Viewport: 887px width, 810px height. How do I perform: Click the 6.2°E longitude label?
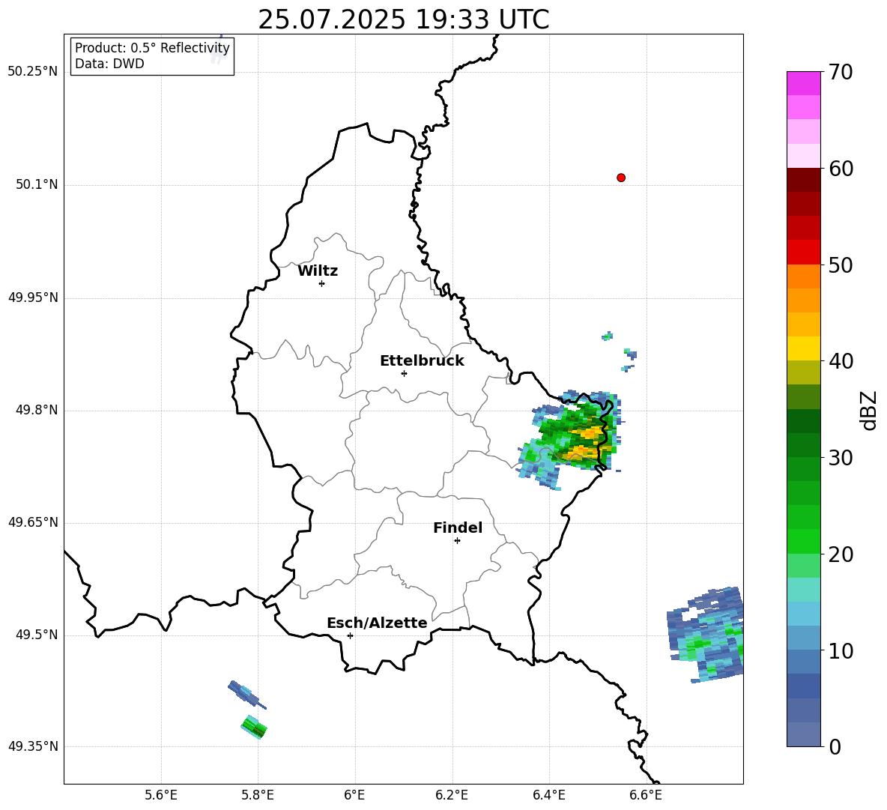pyautogui.click(x=452, y=795)
